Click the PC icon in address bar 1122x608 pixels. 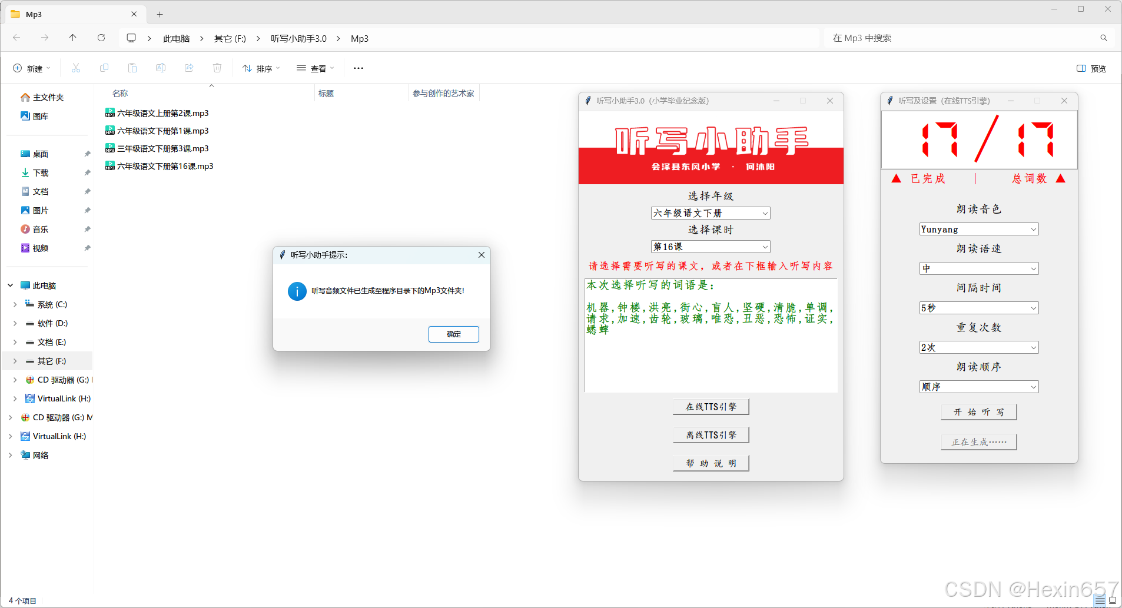pyautogui.click(x=131, y=38)
